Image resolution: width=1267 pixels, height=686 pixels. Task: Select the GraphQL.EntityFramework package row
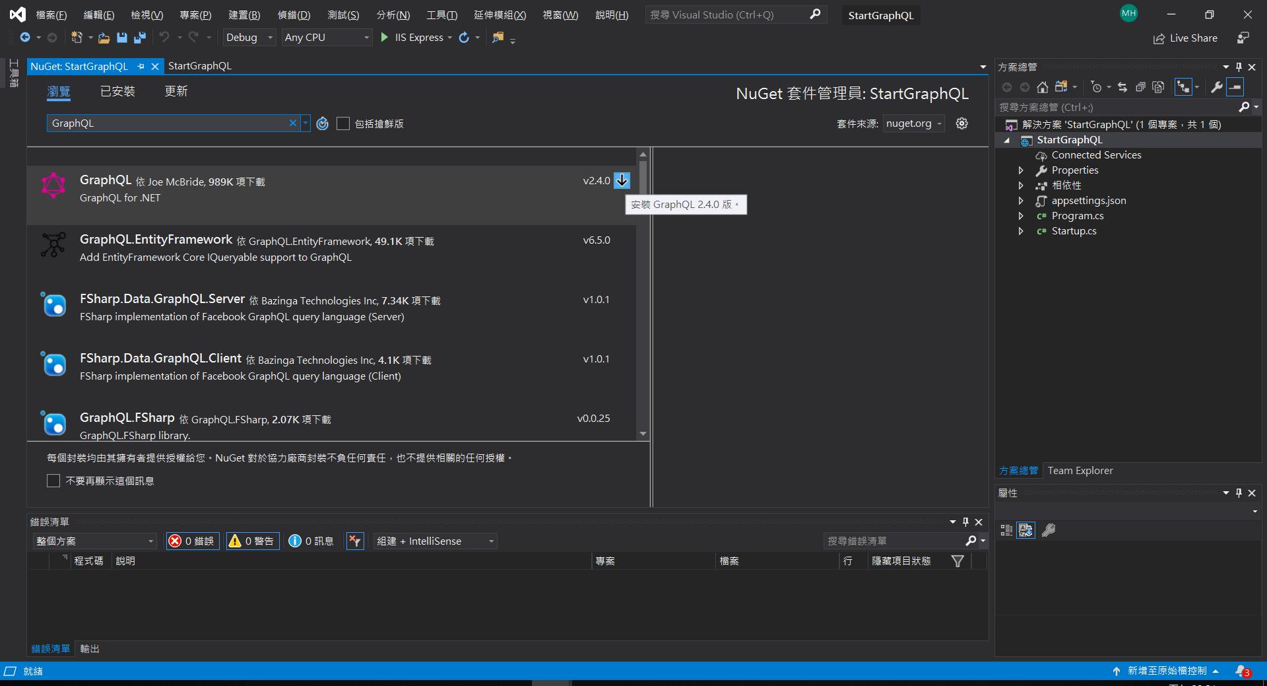tap(331, 254)
